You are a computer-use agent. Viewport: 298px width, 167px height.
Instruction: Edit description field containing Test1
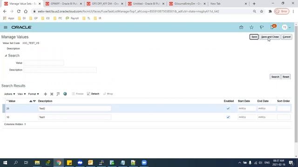74,117
